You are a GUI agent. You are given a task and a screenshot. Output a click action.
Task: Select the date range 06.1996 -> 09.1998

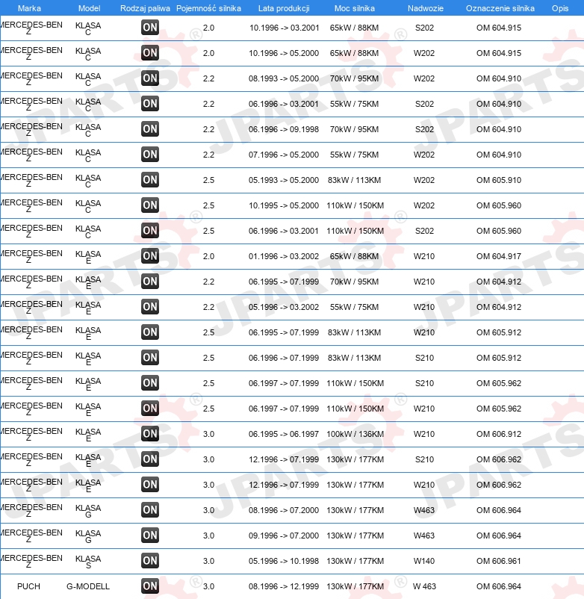click(x=284, y=129)
